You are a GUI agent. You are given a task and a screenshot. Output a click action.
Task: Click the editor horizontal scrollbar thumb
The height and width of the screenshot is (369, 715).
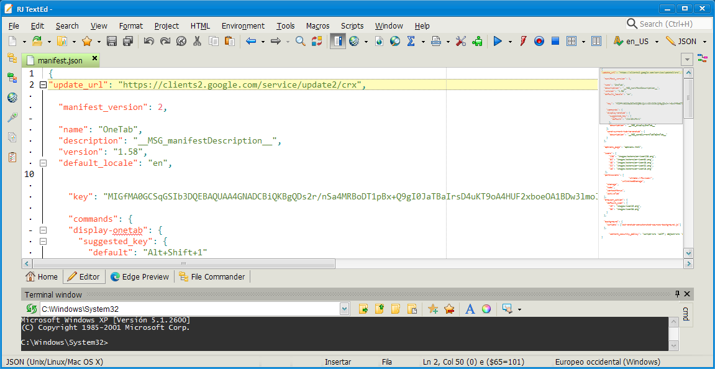(184, 263)
